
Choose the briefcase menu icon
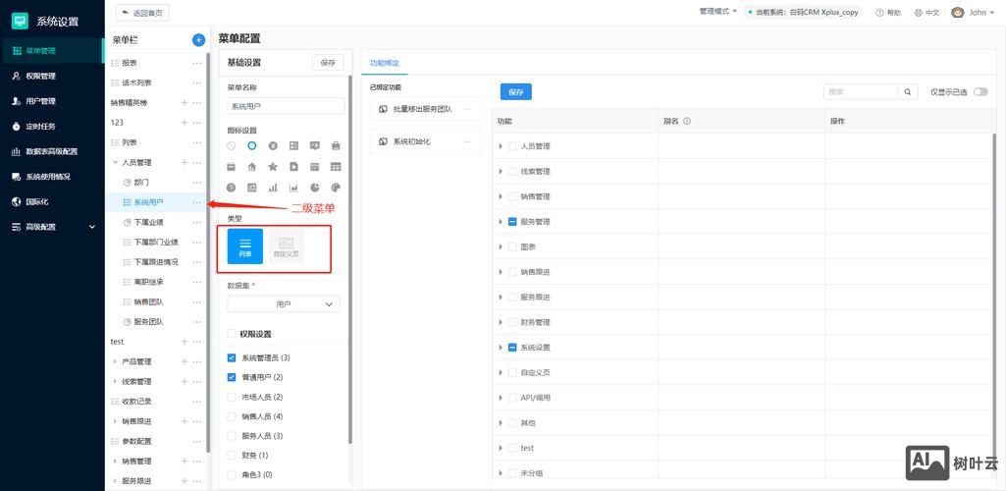click(x=336, y=145)
